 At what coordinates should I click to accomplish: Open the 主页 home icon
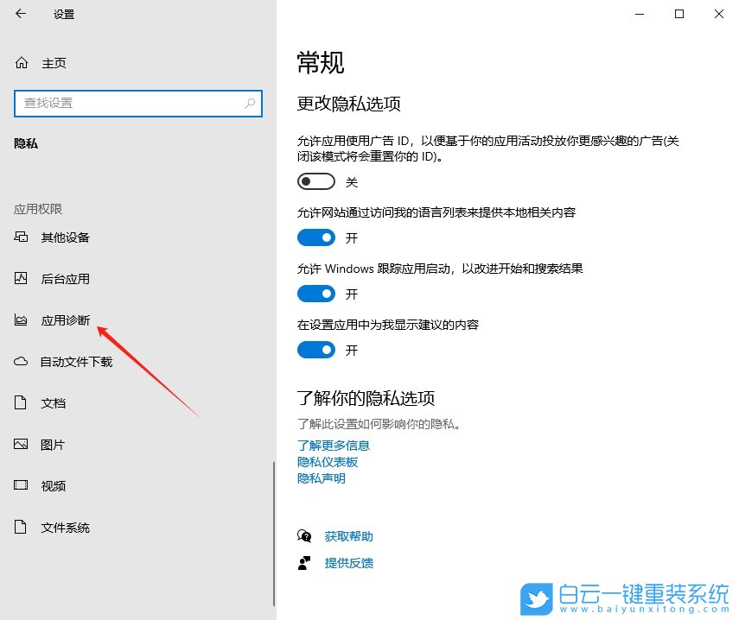point(19,62)
